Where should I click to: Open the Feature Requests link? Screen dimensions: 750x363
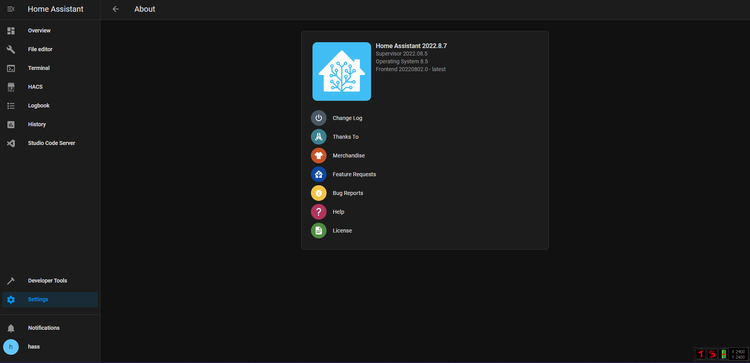[x=354, y=174]
